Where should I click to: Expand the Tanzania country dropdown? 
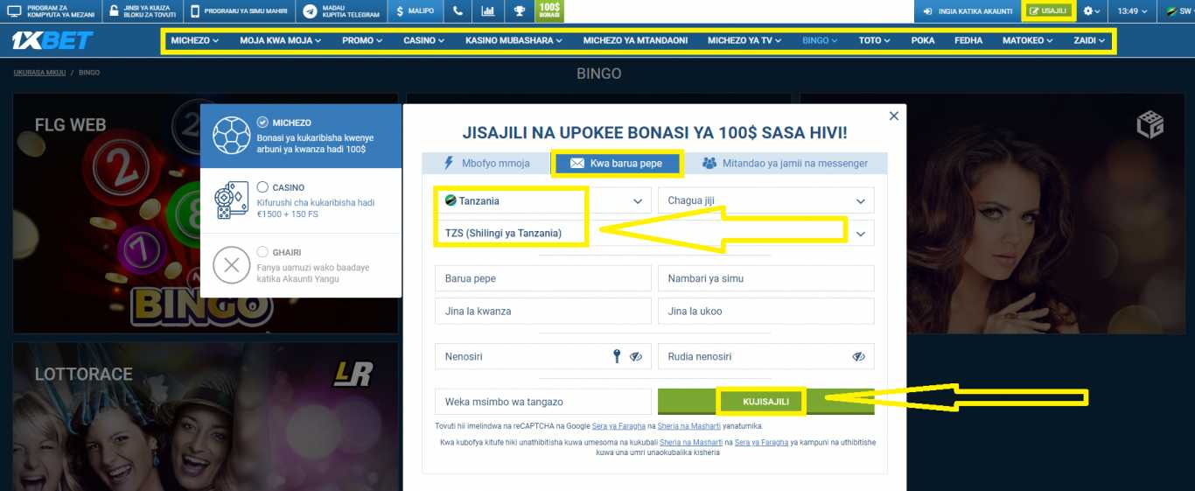click(x=542, y=200)
